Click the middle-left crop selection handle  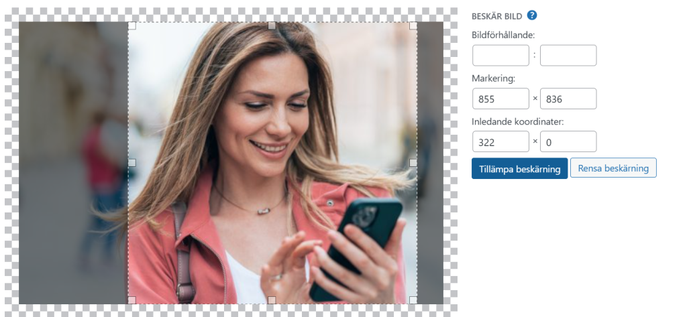pyautogui.click(x=131, y=163)
